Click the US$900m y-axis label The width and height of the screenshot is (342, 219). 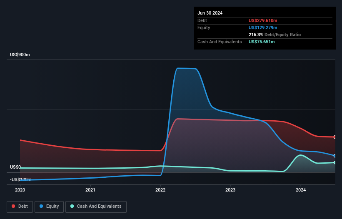coord(20,55)
